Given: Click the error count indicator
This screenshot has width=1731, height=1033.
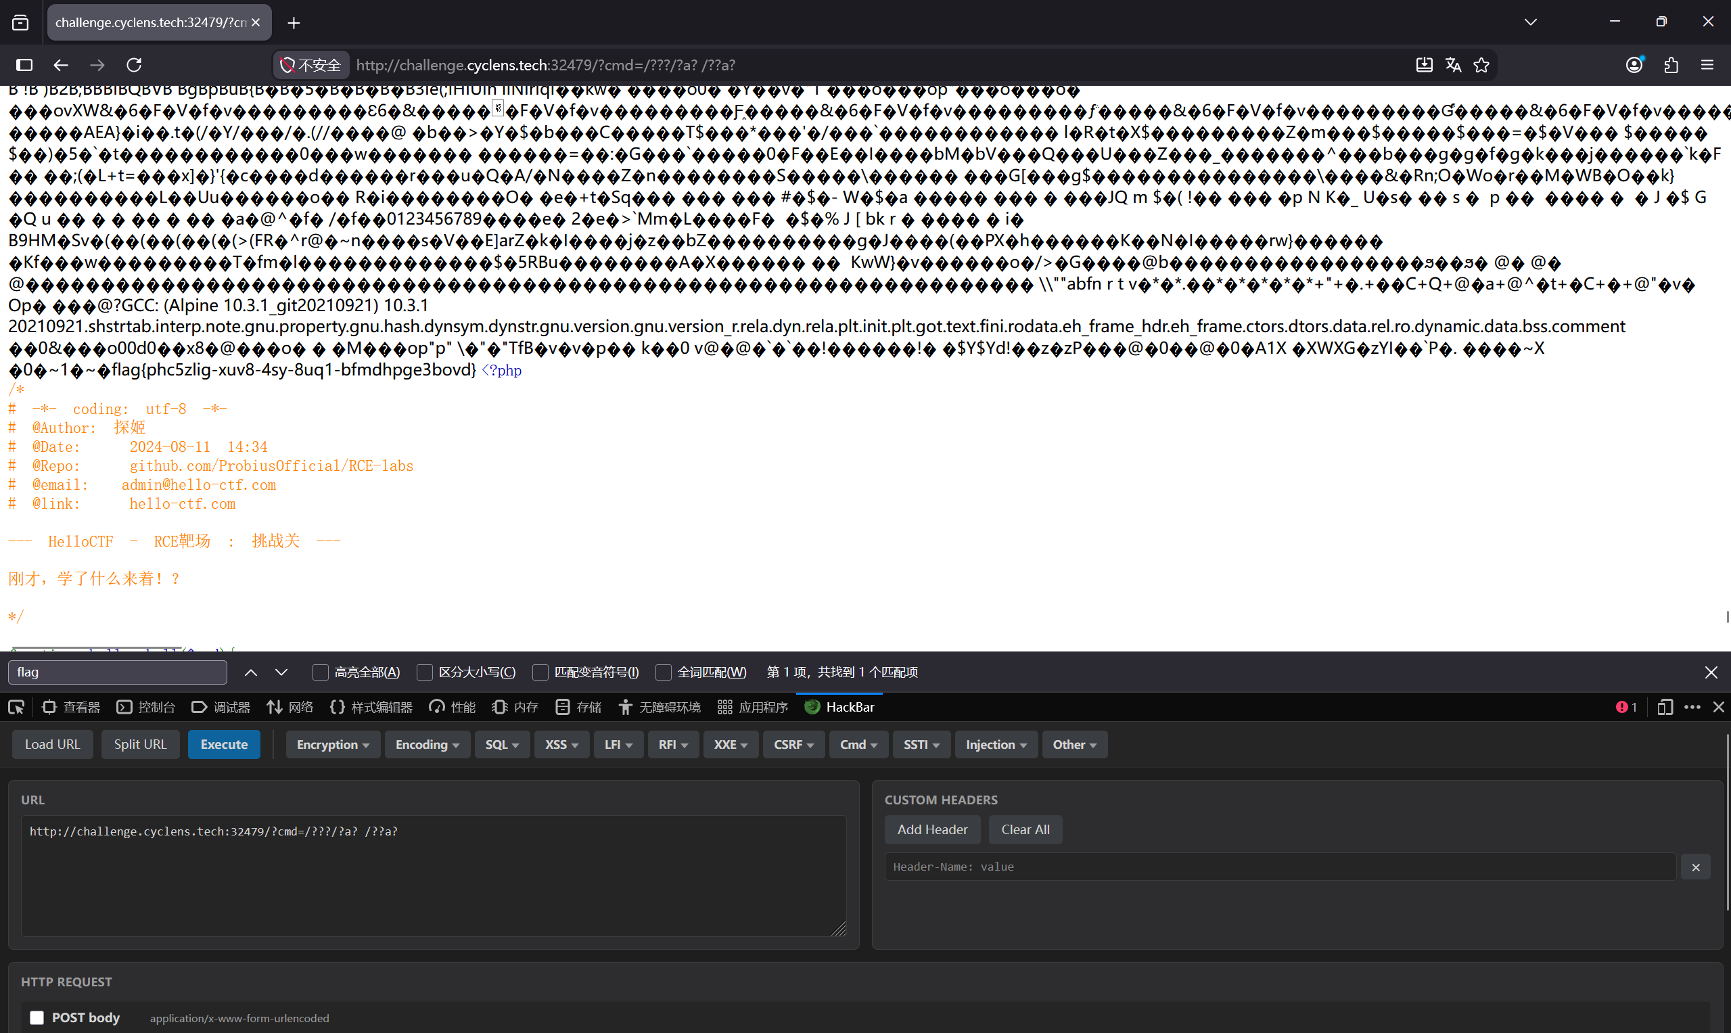Looking at the screenshot, I should click(1627, 707).
